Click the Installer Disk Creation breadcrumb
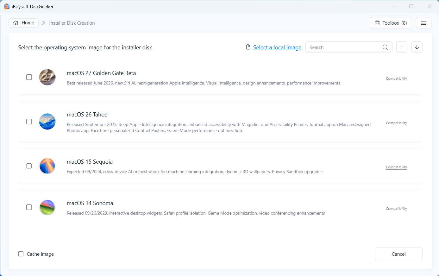Image resolution: width=439 pixels, height=276 pixels. pyautogui.click(x=72, y=23)
